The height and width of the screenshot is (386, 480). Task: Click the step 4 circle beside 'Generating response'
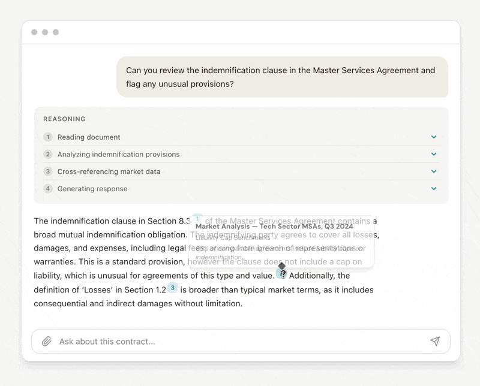click(48, 189)
